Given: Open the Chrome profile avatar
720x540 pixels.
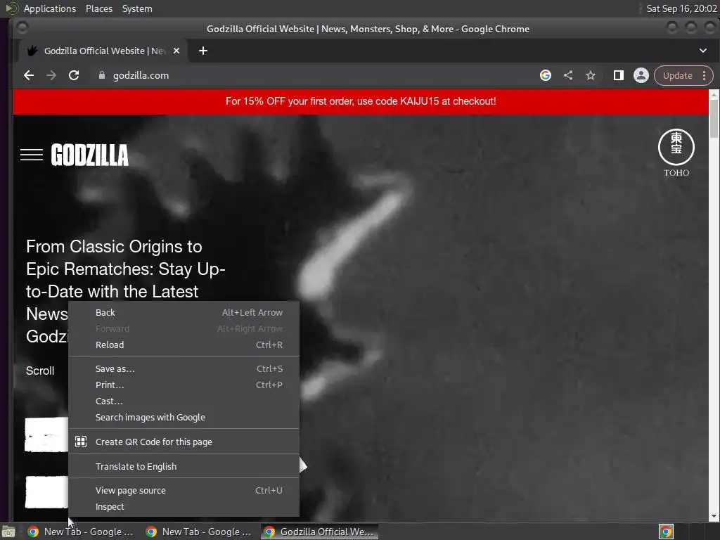Looking at the screenshot, I should 641,75.
